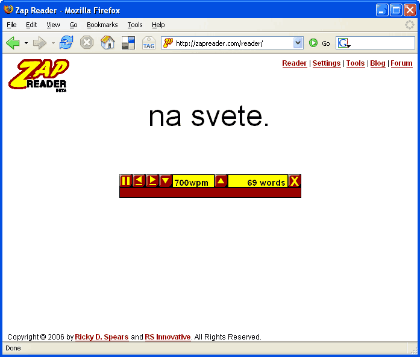Click the displayed text 'na svete.'
Viewport: 420px width, 357px height.
[x=208, y=116]
